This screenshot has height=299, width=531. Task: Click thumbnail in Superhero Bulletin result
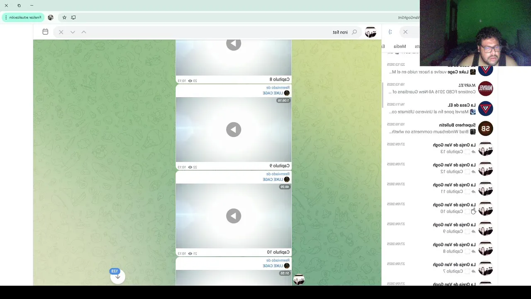(x=473, y=132)
